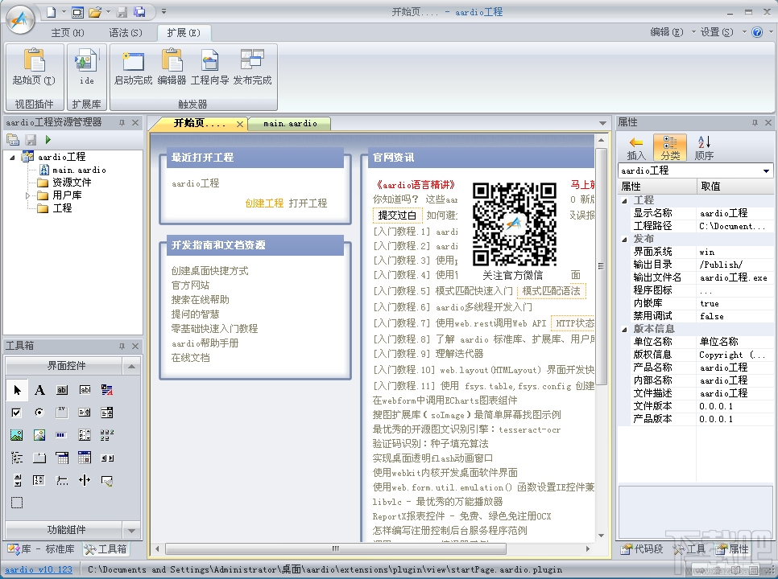Select the static text 'A' control
The width and height of the screenshot is (778, 579).
39,390
